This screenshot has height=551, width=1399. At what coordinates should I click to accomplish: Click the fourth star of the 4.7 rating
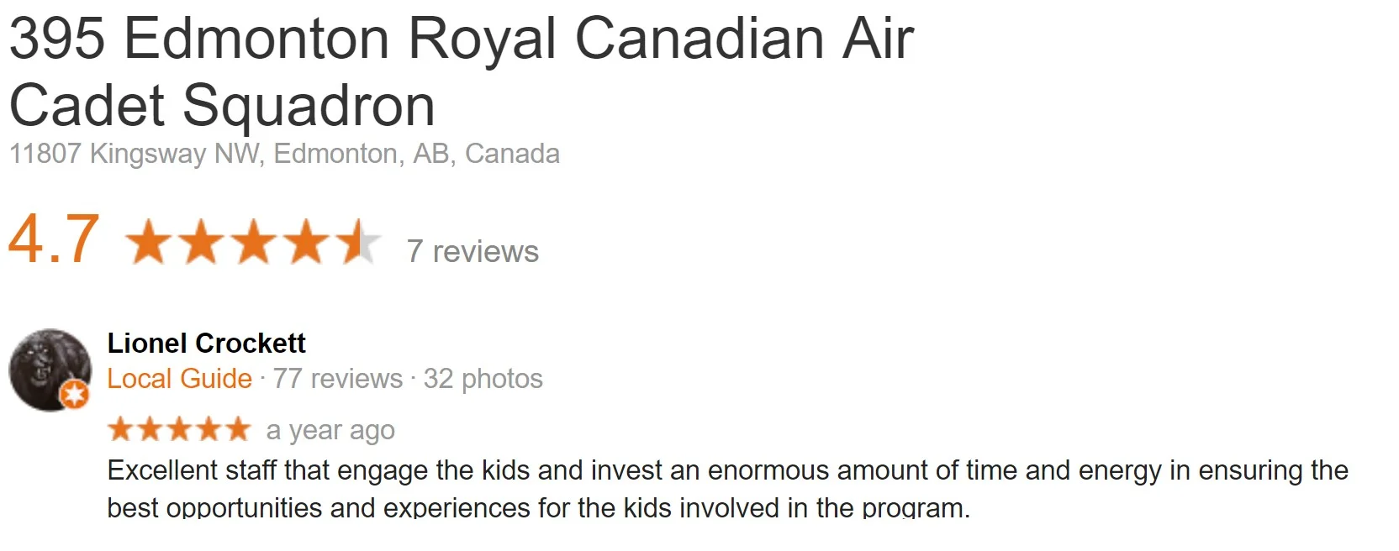tap(306, 242)
